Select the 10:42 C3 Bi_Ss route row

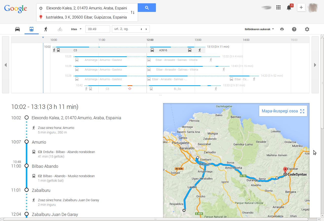coord(152,87)
